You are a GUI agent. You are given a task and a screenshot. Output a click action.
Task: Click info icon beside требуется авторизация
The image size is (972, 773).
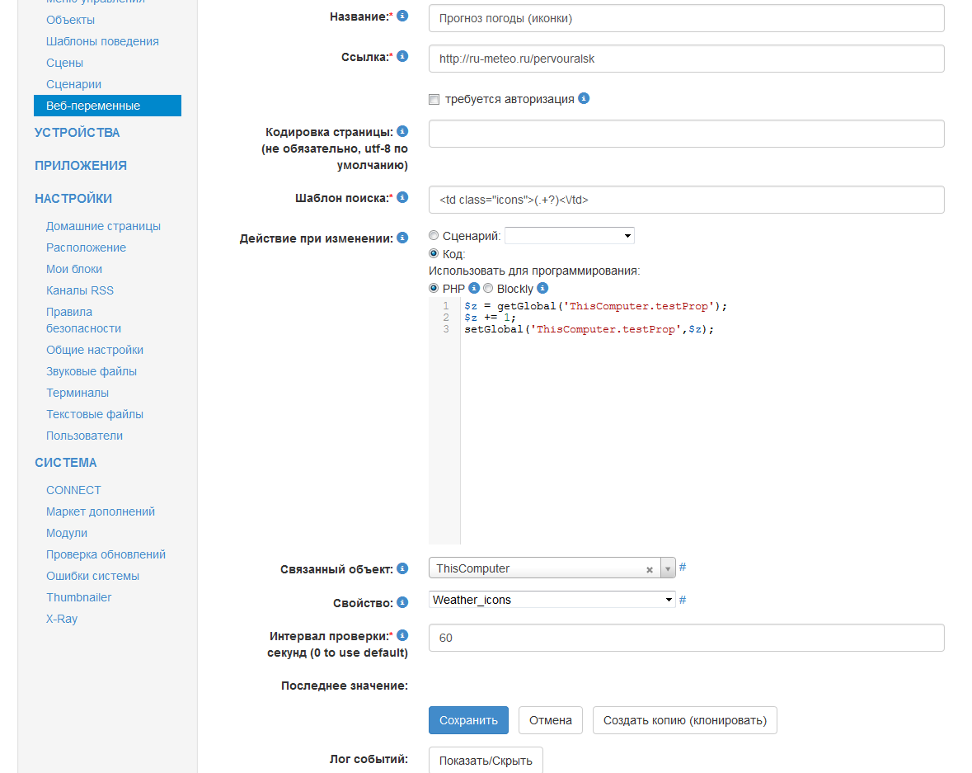point(584,98)
